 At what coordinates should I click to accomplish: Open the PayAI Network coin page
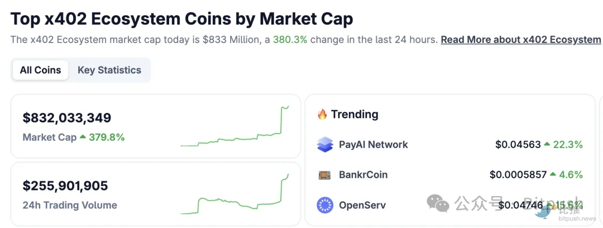[373, 145]
